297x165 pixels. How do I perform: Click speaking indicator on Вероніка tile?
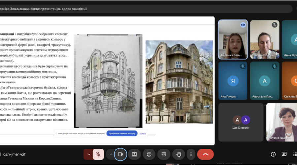pyautogui.click(x=243, y=25)
